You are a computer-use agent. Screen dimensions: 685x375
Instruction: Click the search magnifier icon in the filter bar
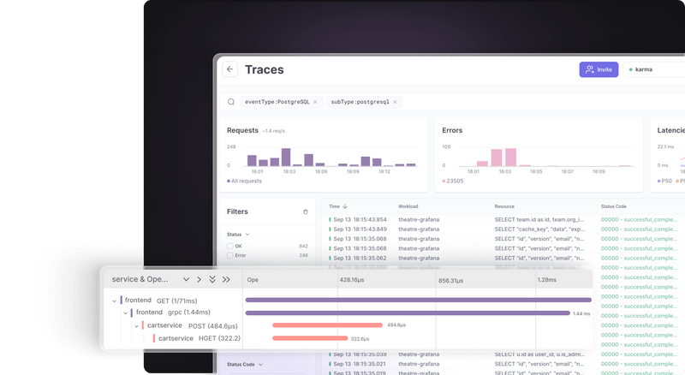(x=231, y=102)
